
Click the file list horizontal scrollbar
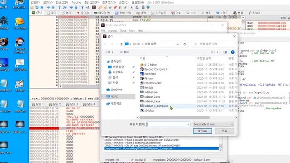click(175, 118)
